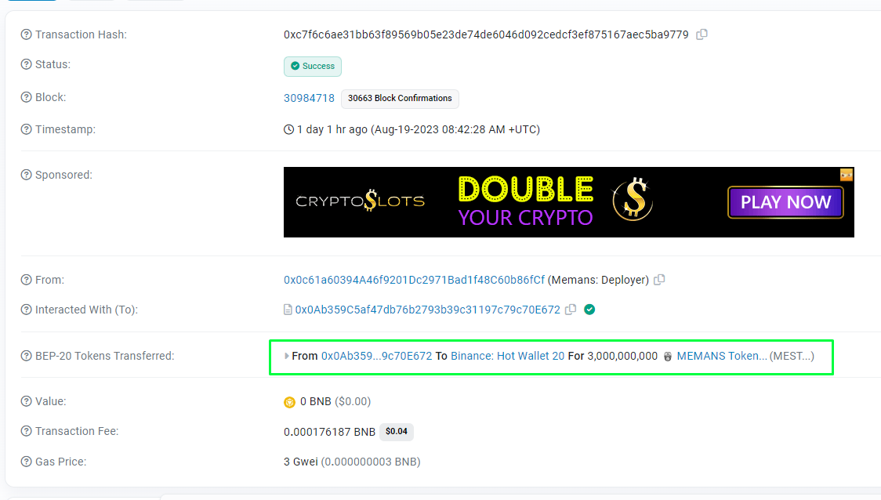Click the $0.04 transaction fee badge
This screenshot has height=500, width=881.
point(397,432)
